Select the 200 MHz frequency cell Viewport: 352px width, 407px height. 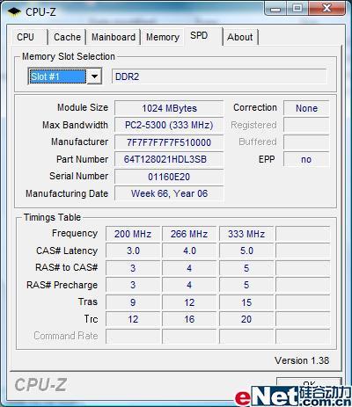(x=133, y=234)
